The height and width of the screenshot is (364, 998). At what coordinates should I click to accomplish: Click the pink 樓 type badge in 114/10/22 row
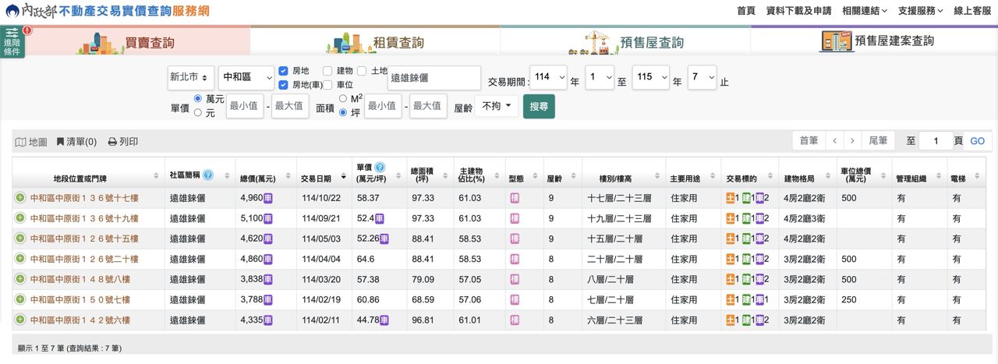click(x=515, y=198)
